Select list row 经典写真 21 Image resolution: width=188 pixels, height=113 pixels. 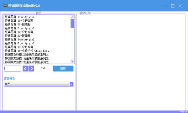[18, 24]
